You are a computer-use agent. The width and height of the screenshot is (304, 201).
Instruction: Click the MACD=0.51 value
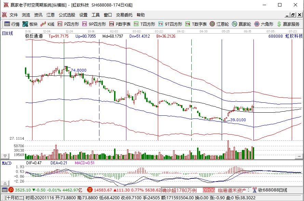(85, 163)
